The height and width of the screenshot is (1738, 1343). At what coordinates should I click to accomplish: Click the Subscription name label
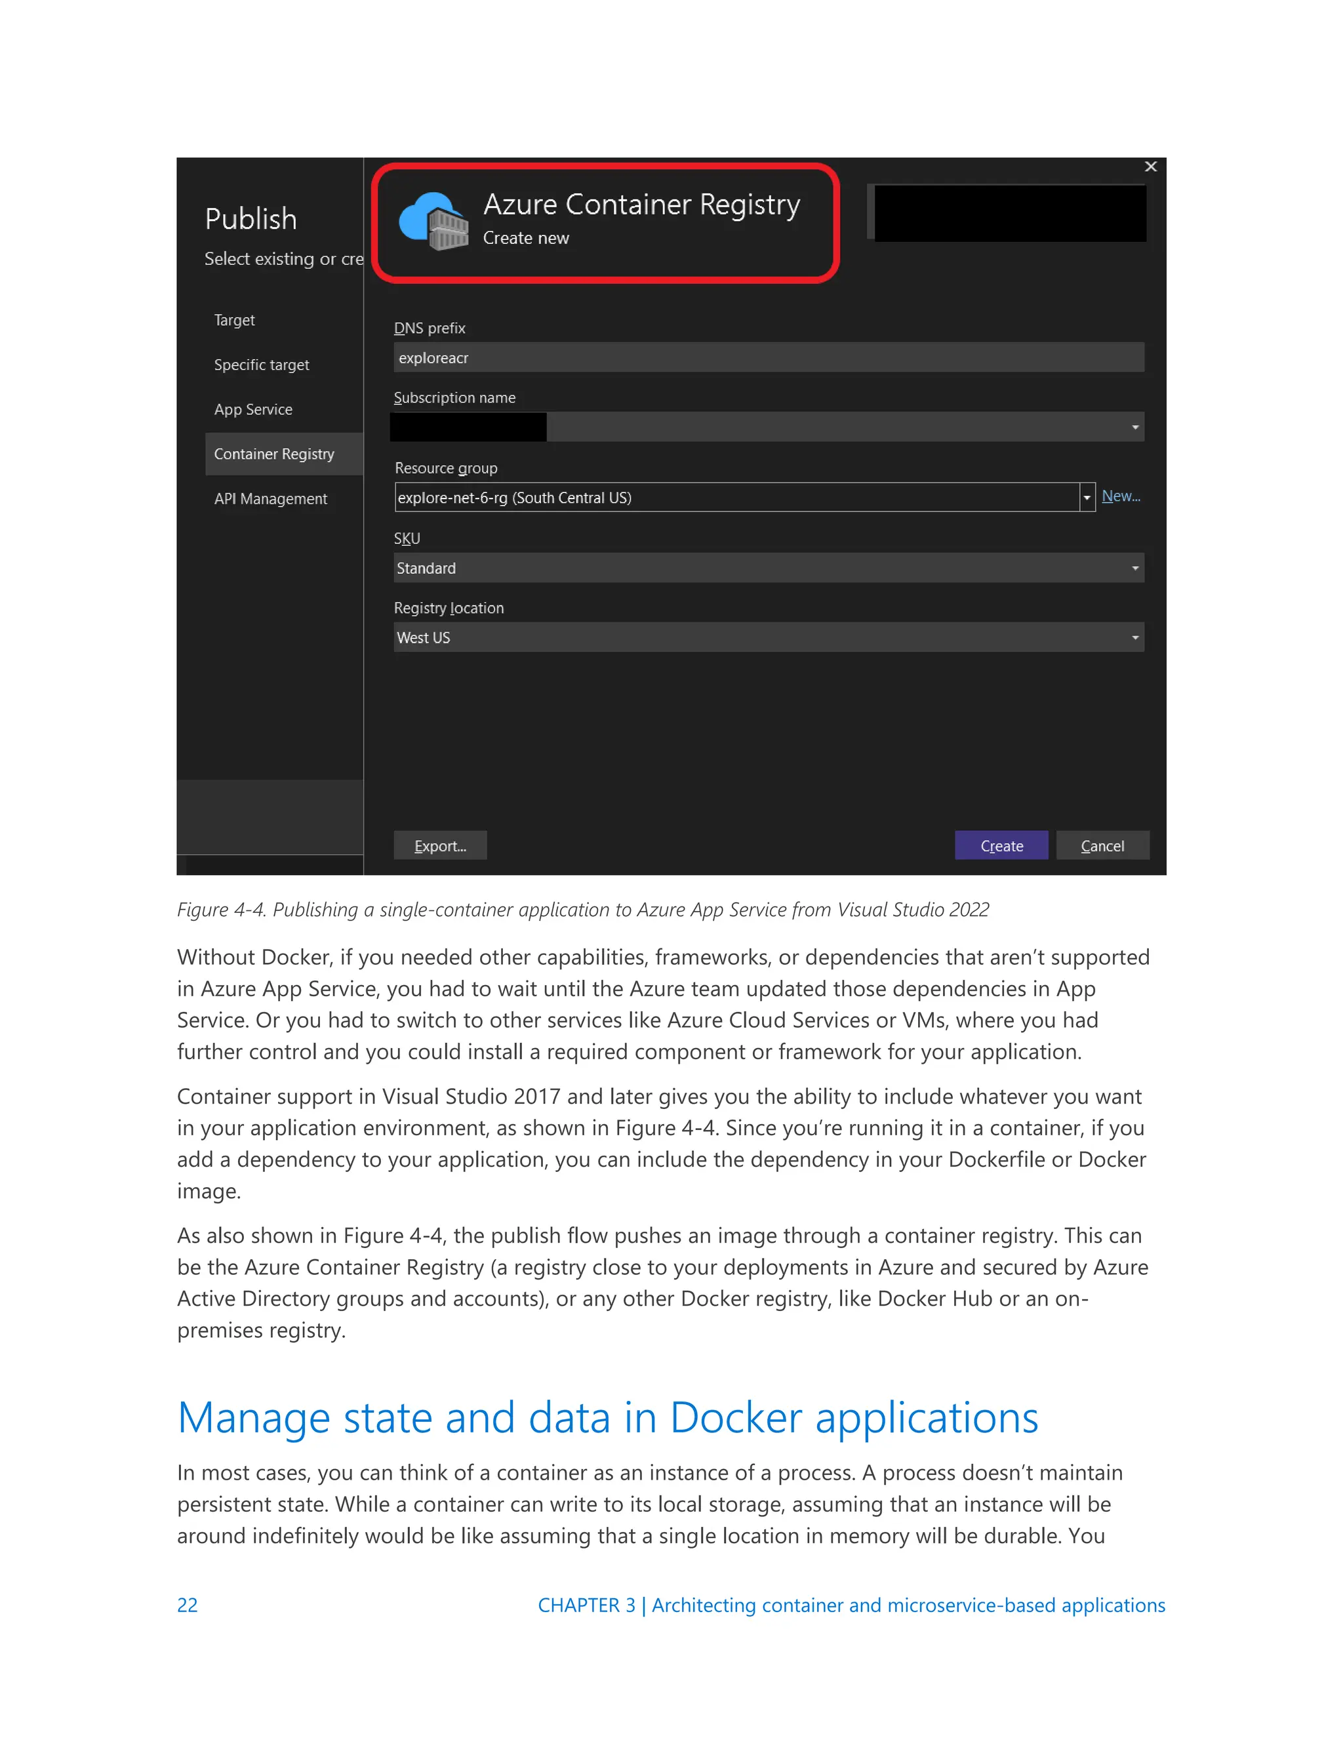click(454, 397)
